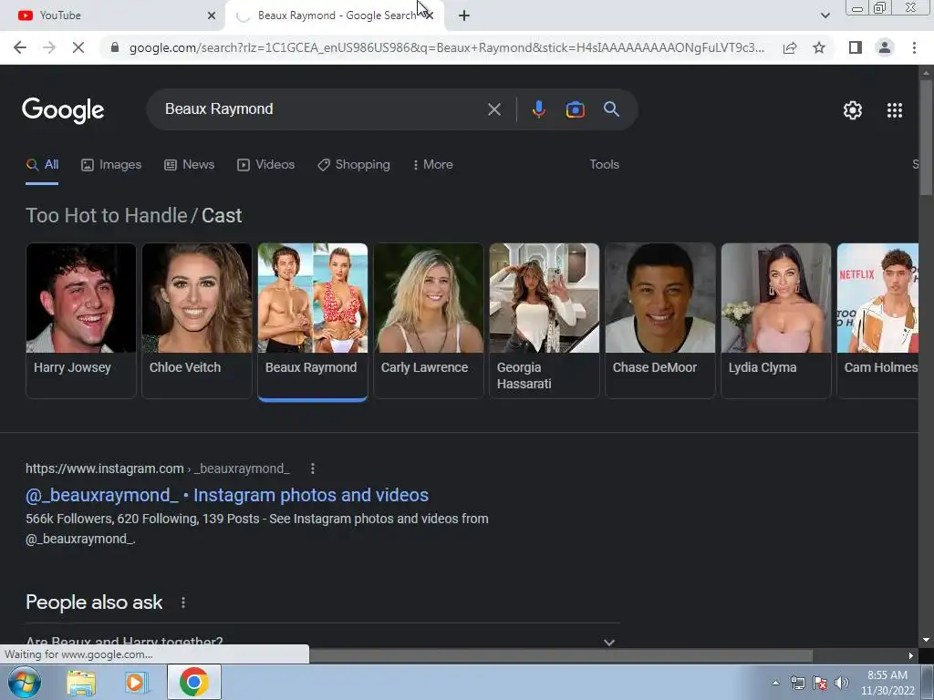Select Lydia Clyma cast card
934x700 pixels.
pyautogui.click(x=775, y=320)
